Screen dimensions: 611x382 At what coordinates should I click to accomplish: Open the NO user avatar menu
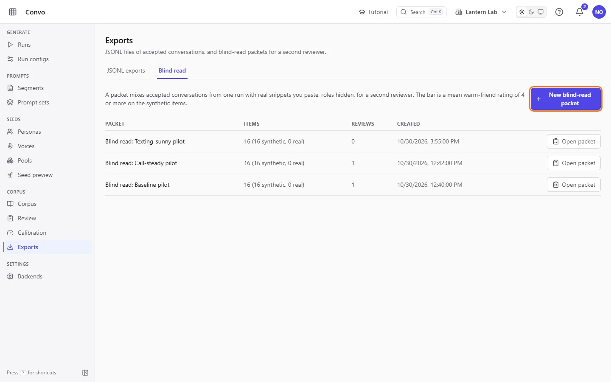click(599, 12)
